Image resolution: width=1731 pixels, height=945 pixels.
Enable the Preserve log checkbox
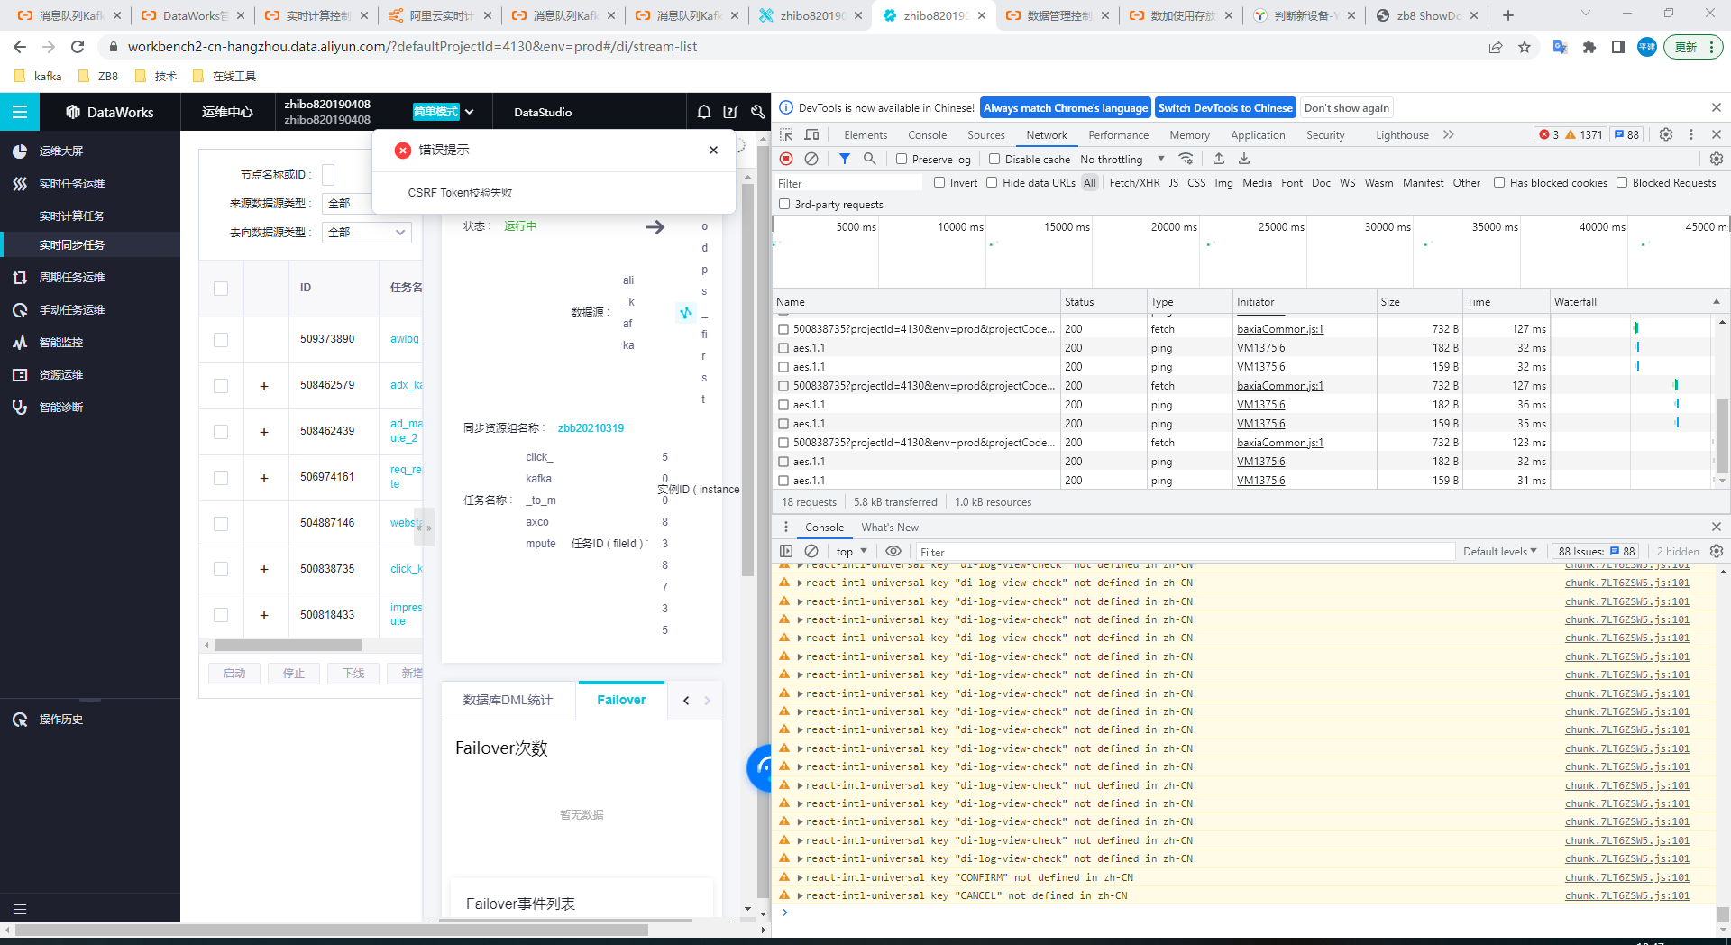click(902, 159)
